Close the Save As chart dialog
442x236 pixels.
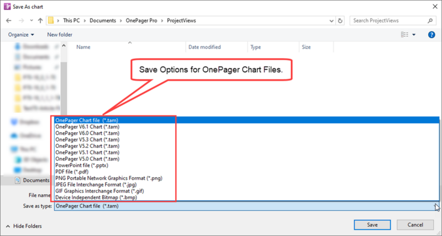(x=435, y=7)
